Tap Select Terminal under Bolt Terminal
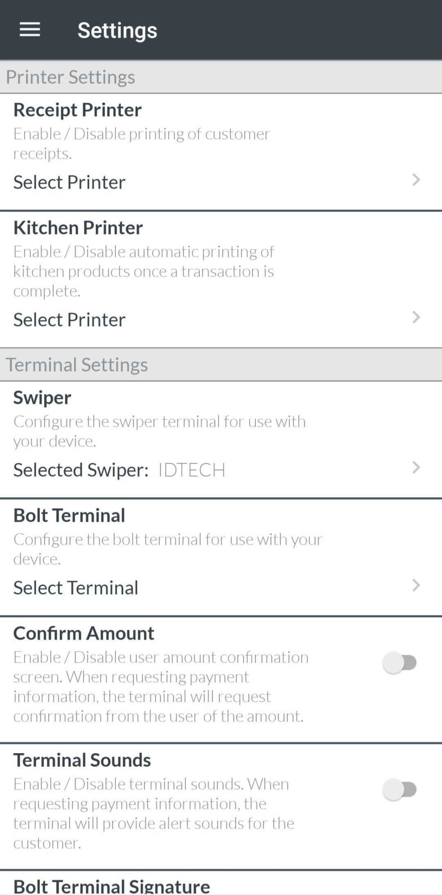This screenshot has width=442, height=895. (x=76, y=588)
